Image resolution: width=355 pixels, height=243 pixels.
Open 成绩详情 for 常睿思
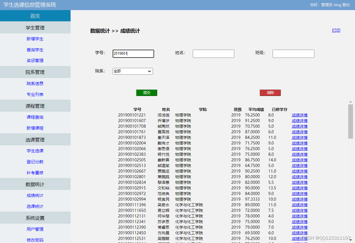tap(300, 227)
